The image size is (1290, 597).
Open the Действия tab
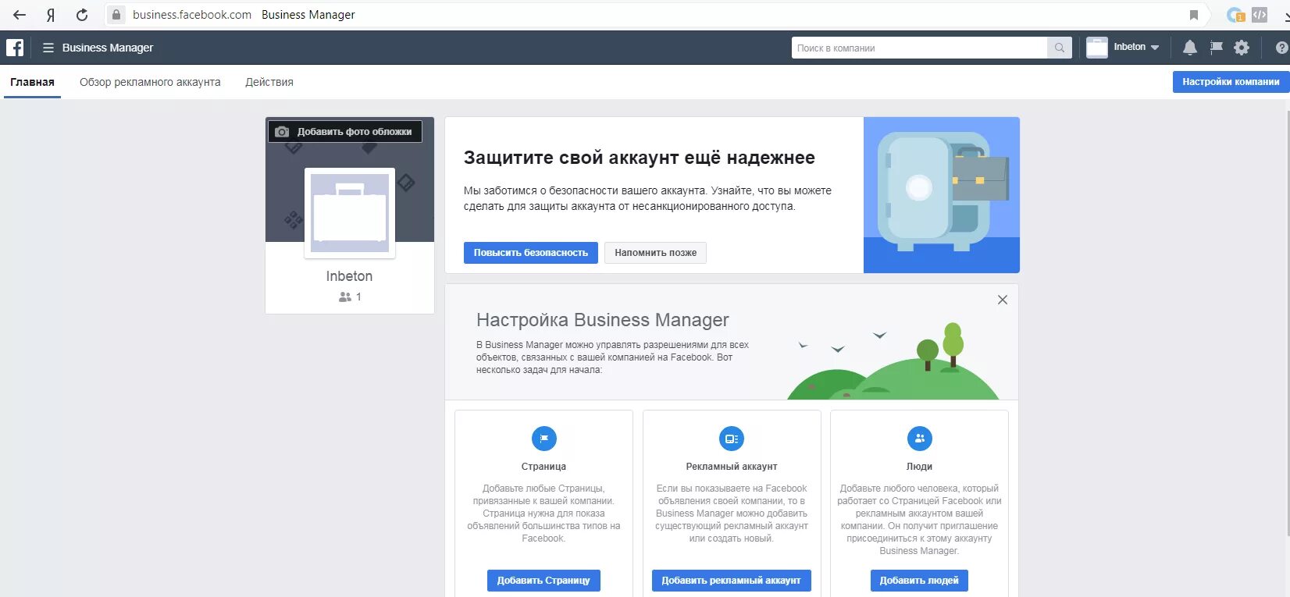269,82
